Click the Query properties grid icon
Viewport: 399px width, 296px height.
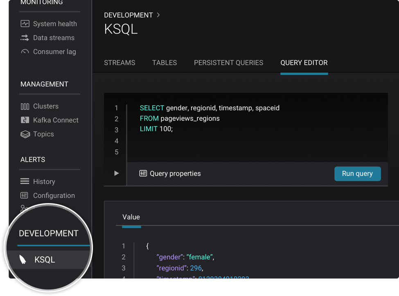[143, 173]
